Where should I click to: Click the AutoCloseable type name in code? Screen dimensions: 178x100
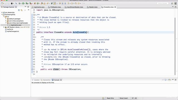[x=80, y=32]
